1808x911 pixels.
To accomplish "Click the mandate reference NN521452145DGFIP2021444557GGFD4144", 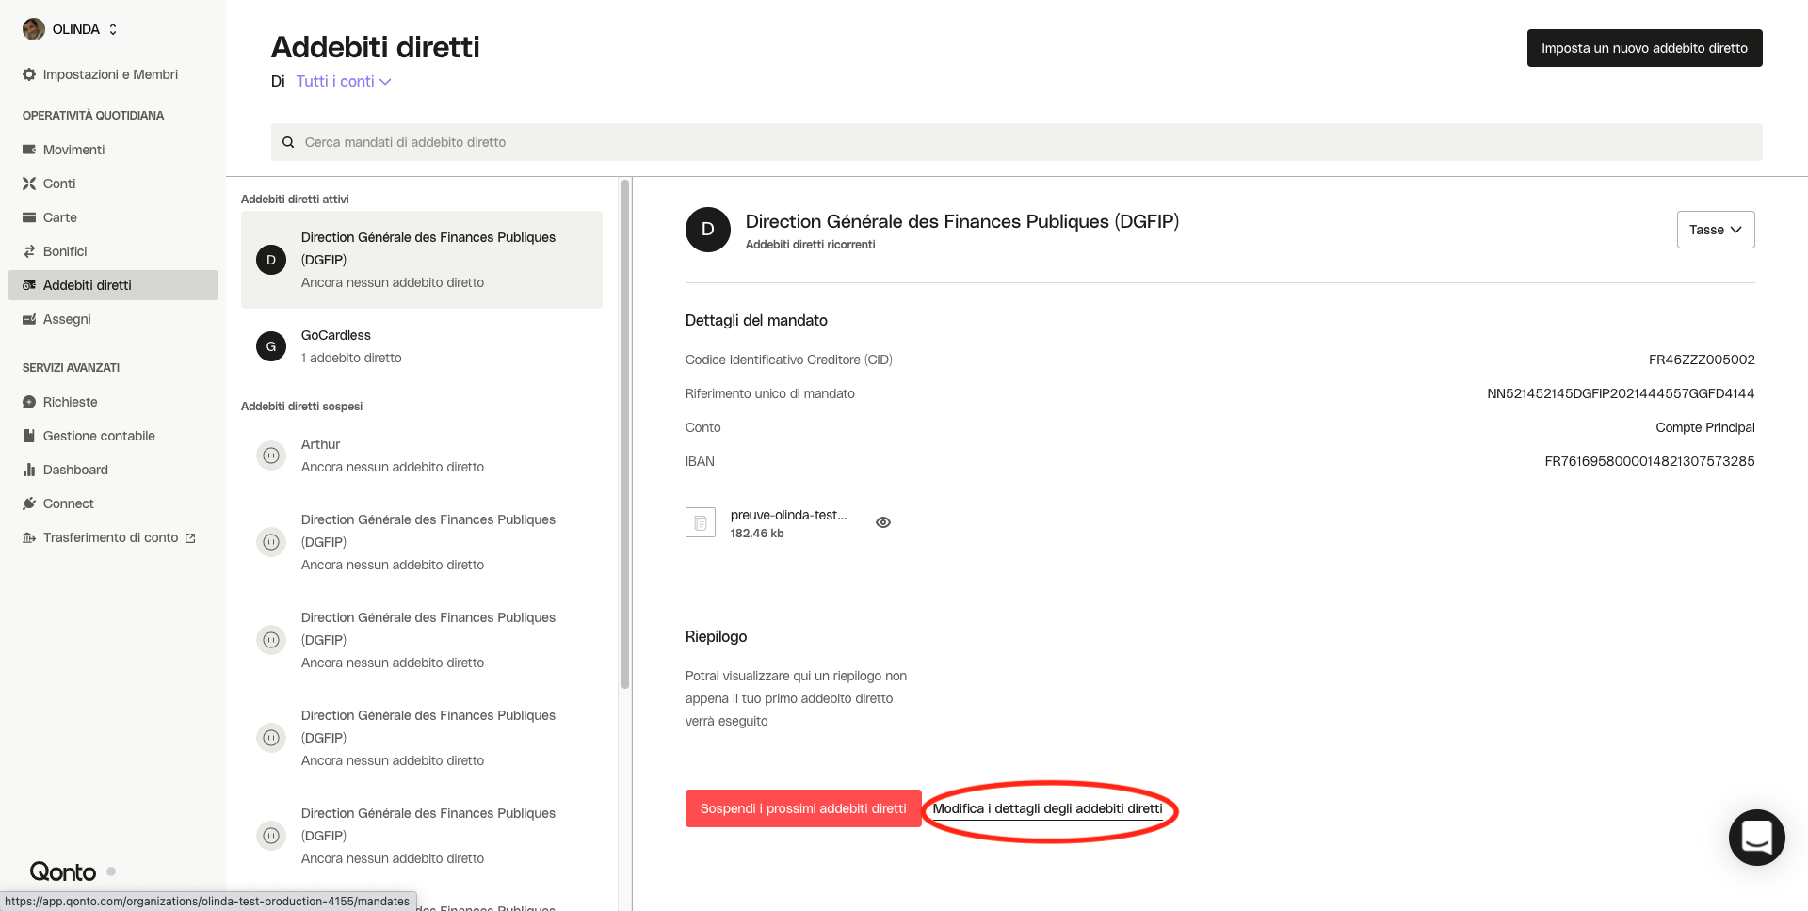I will pos(1621,393).
